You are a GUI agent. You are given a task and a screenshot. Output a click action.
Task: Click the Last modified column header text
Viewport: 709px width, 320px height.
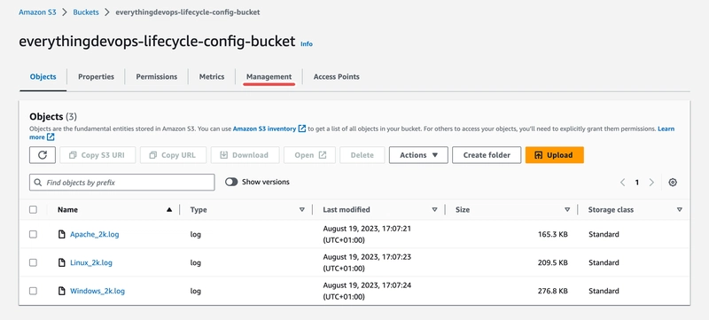point(347,210)
